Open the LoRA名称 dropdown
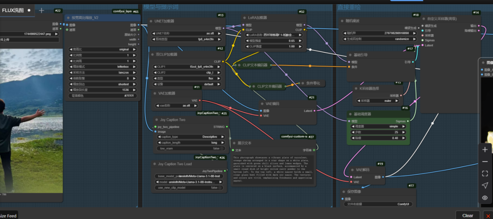 (x=273, y=35)
